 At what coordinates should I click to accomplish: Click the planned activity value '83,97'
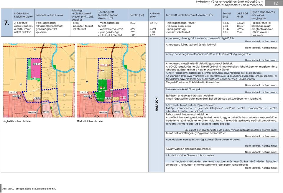241,26
